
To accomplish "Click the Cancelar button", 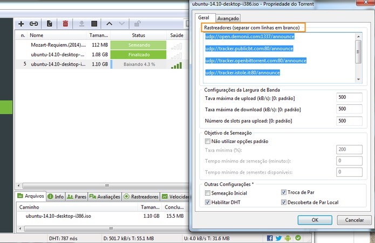I will 354,220.
